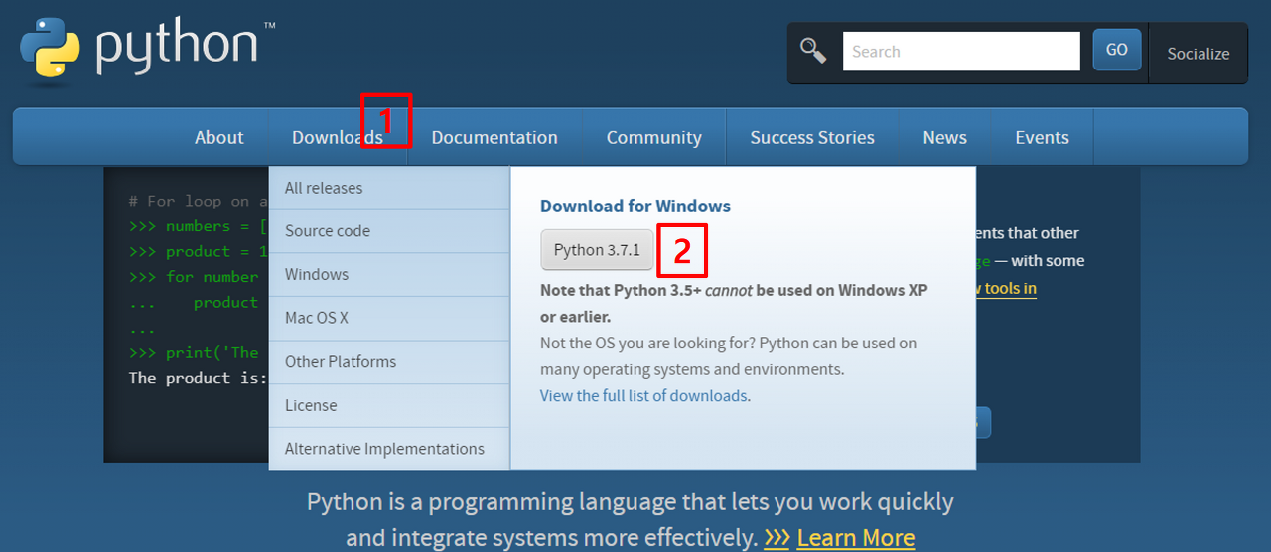Open the Downloads navigation menu
This screenshot has height=552, width=1271.
pos(338,137)
